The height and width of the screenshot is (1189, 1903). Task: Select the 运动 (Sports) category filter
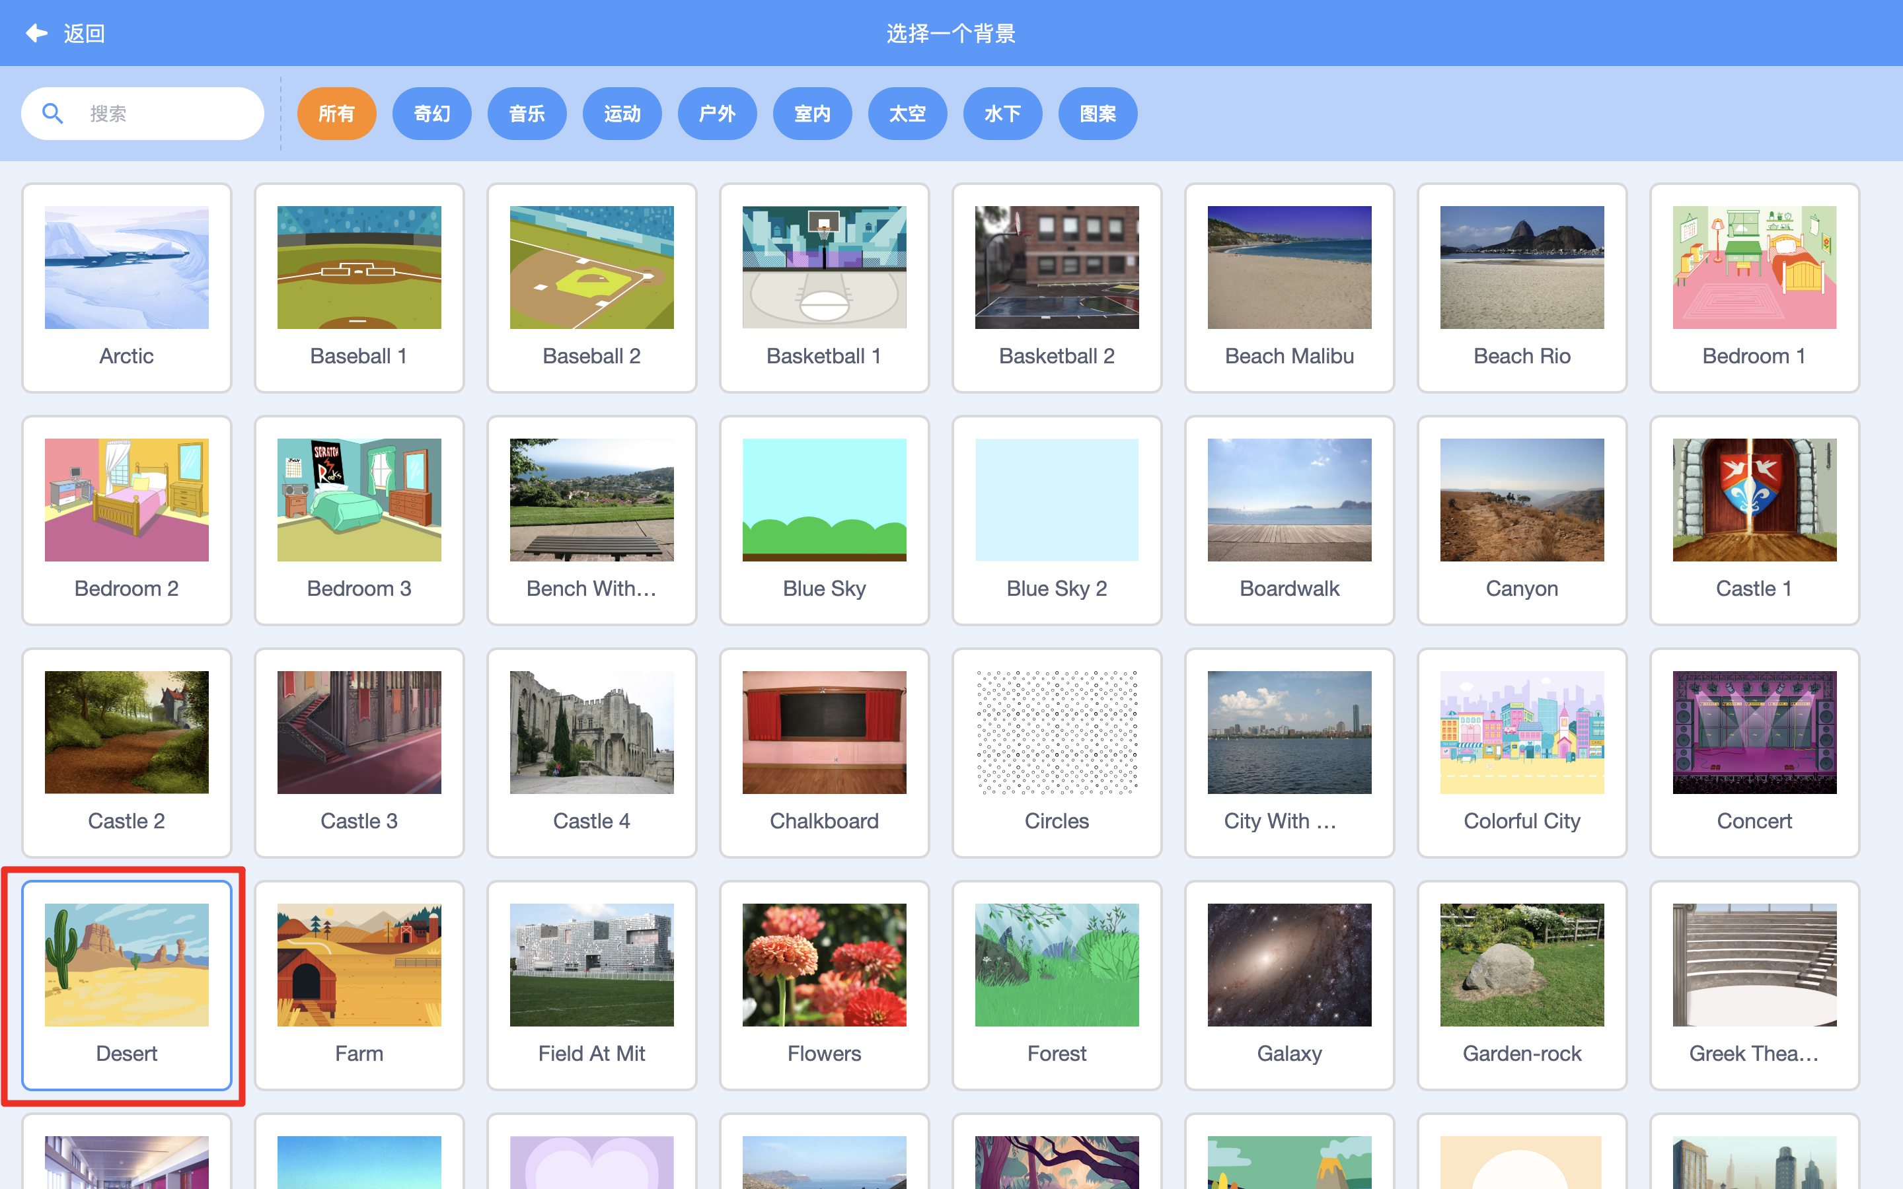pos(622,113)
